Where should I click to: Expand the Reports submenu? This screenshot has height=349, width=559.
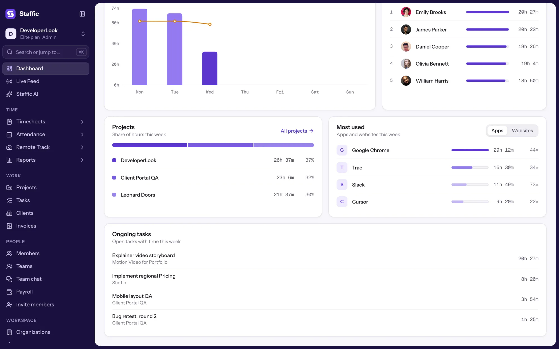click(x=82, y=160)
